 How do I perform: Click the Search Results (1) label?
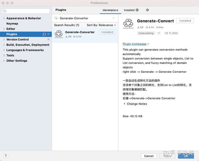point(67,25)
